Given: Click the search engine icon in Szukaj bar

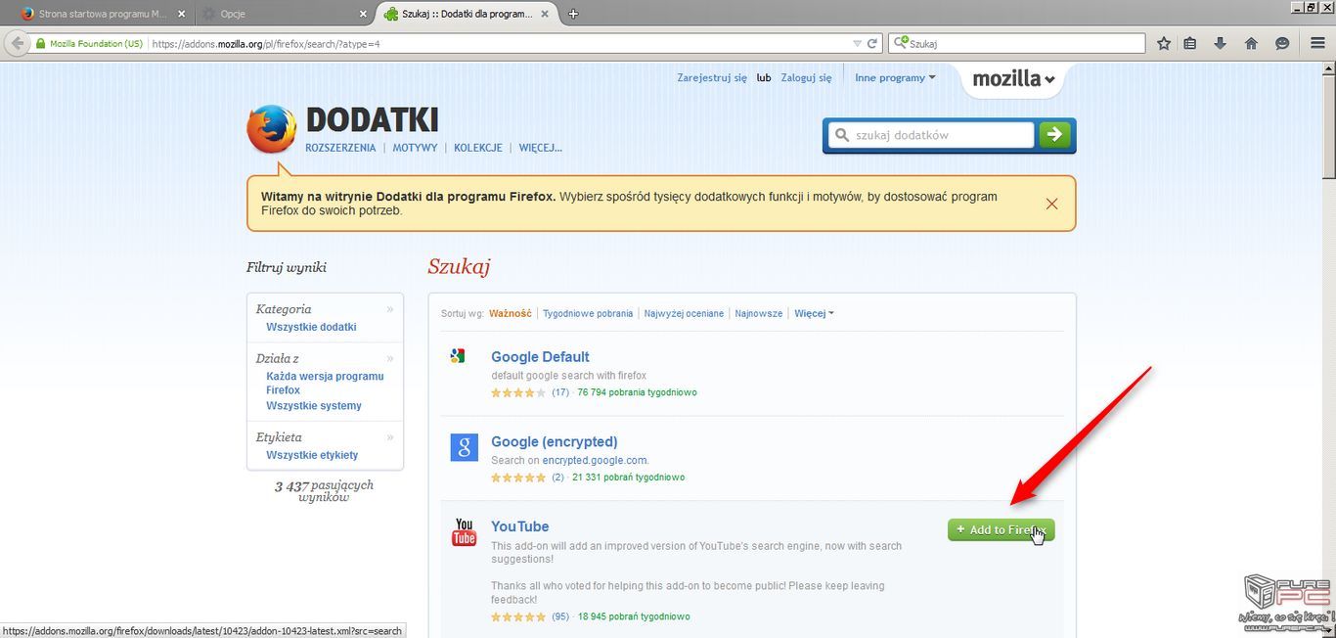Looking at the screenshot, I should (x=900, y=43).
